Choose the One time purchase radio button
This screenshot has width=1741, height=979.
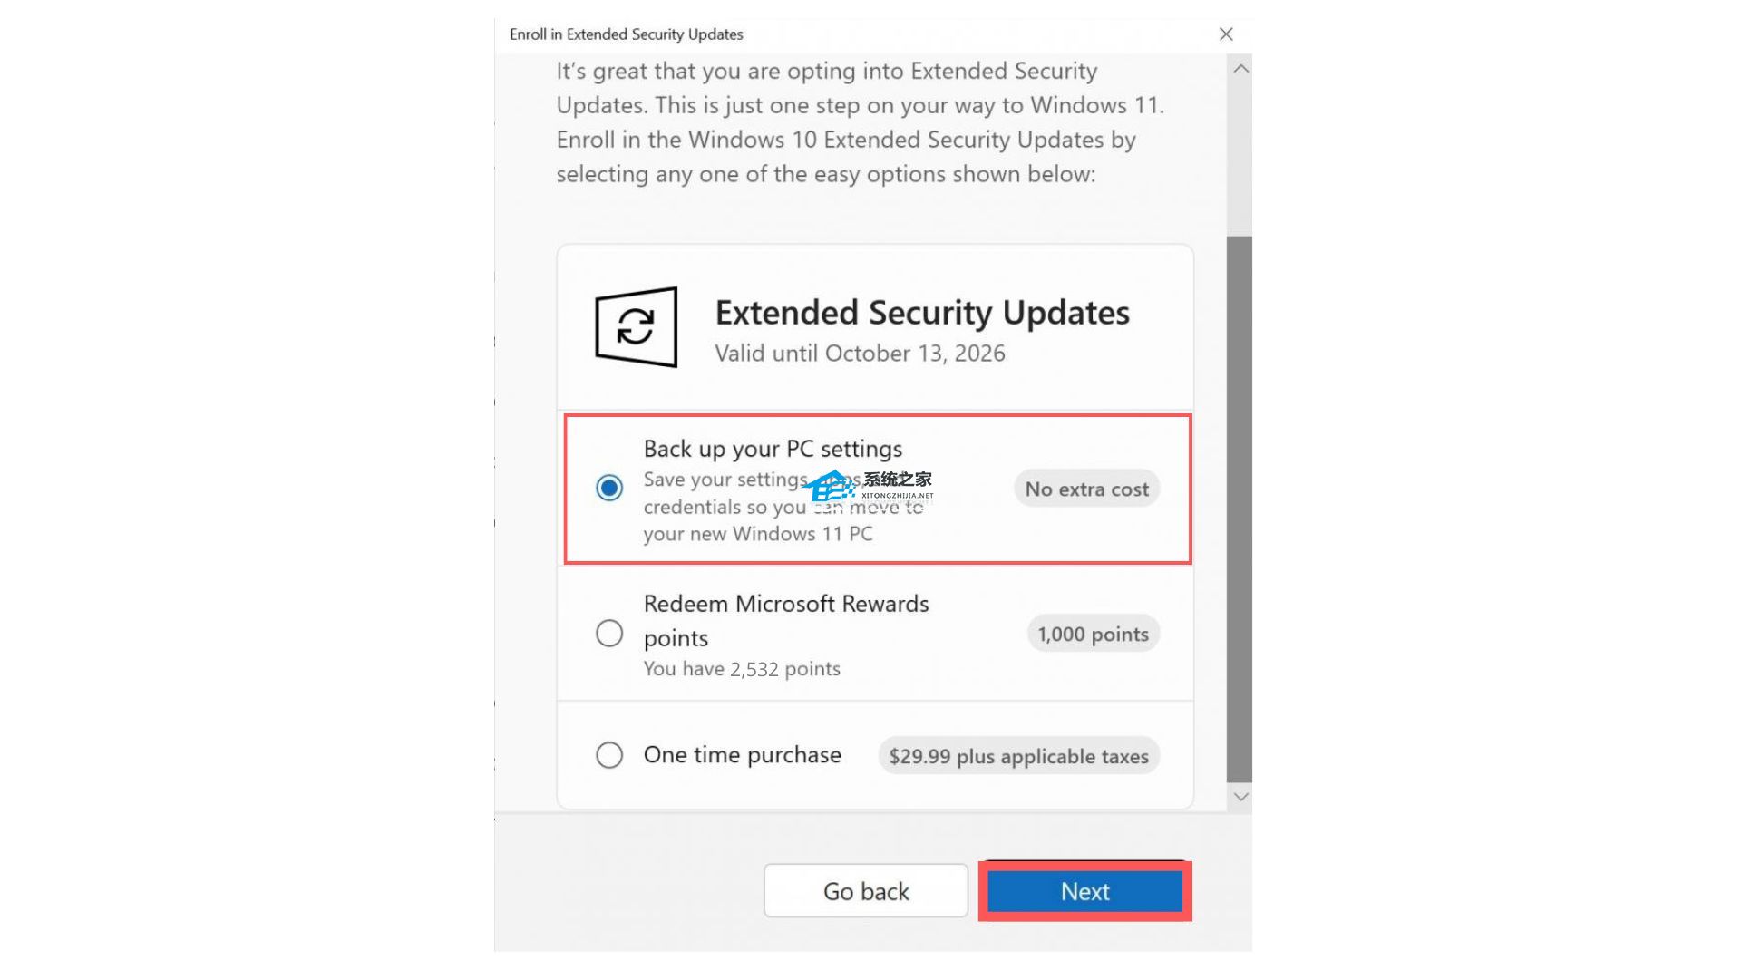tap(609, 755)
